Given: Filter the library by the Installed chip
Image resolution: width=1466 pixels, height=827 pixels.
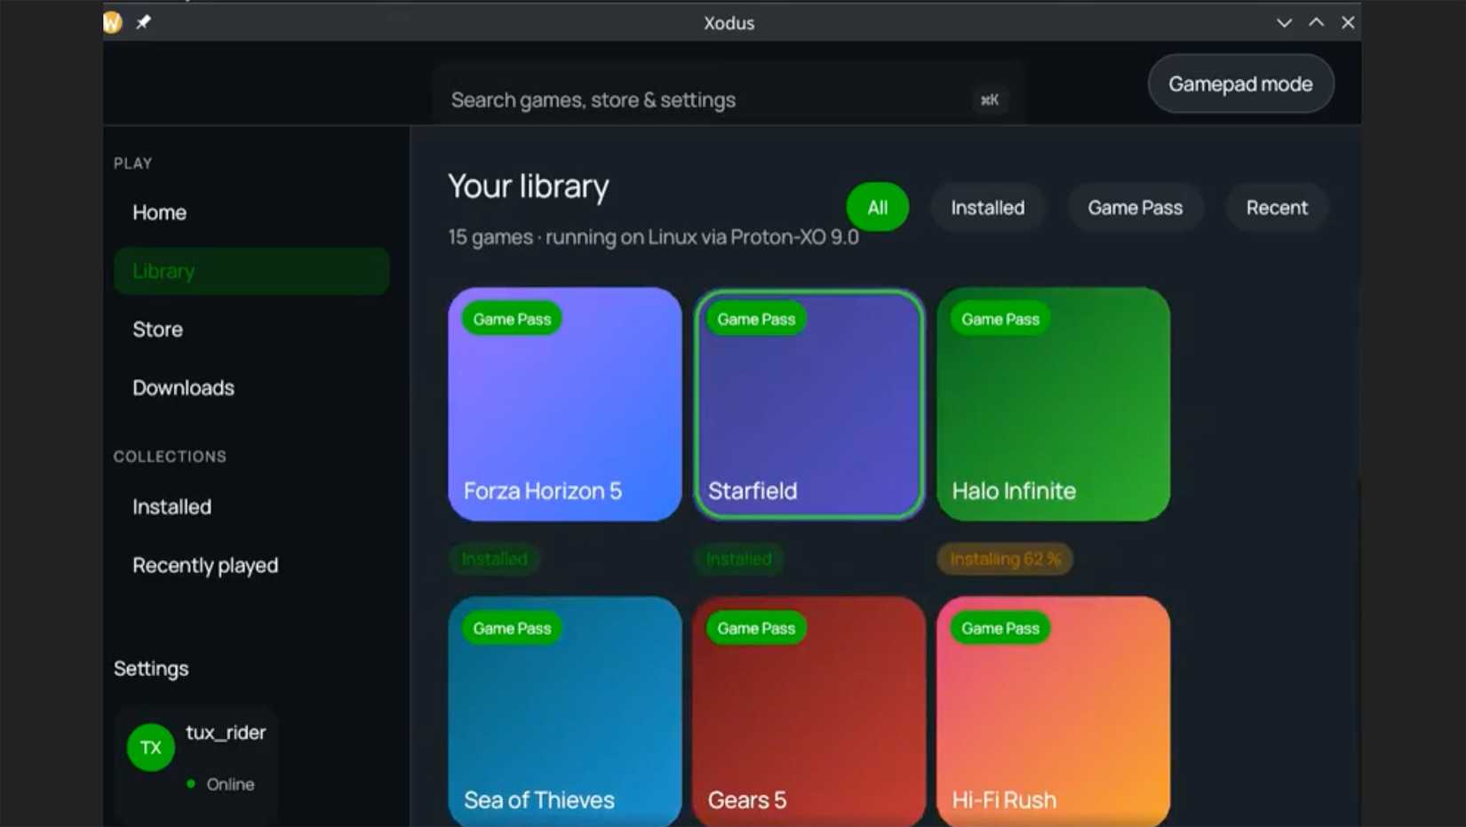Looking at the screenshot, I should coord(987,207).
